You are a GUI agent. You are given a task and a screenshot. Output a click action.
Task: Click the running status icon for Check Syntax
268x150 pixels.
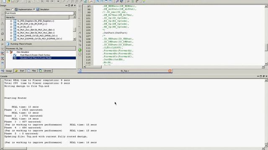(15, 55)
